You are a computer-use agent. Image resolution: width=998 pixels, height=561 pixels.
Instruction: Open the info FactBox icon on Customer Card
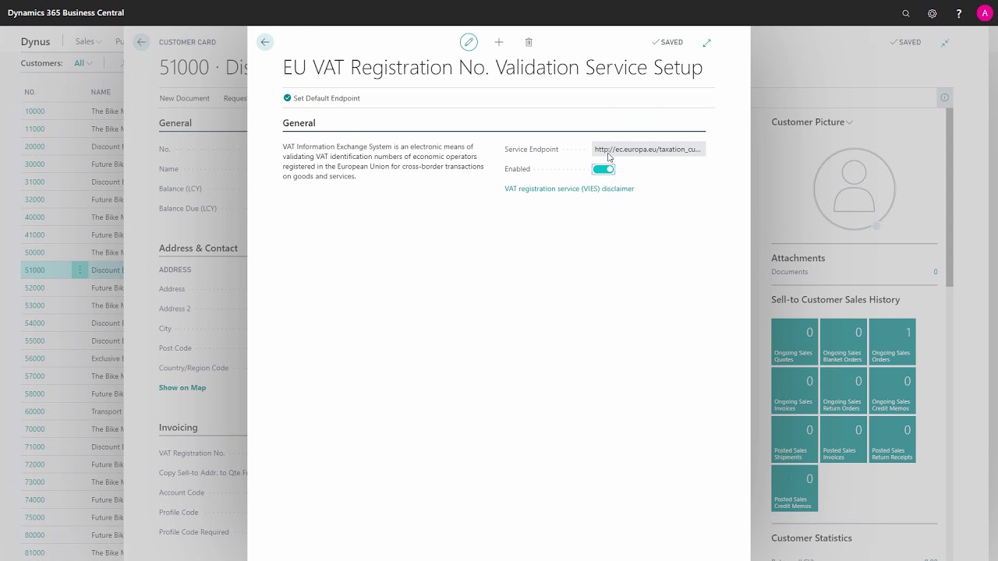coord(944,97)
